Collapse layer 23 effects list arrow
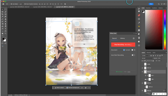 tap(165, 91)
